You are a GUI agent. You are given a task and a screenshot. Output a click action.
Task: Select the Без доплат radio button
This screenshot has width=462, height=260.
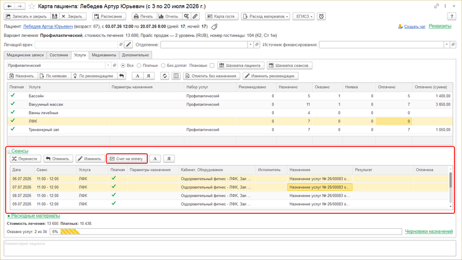pos(163,66)
